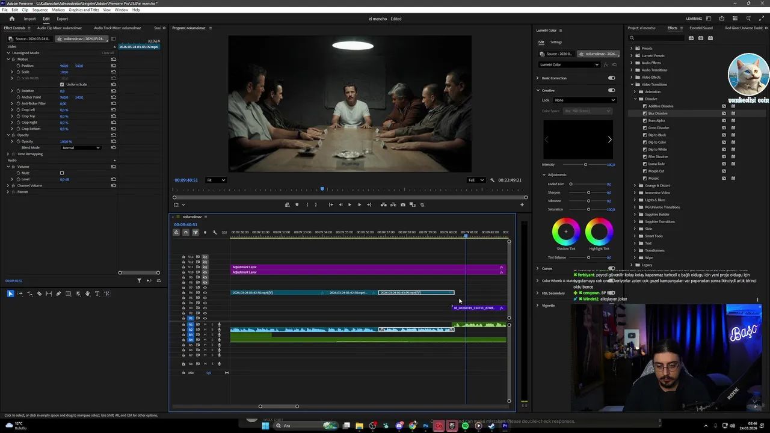770x433 pixels.
Task: Select the Type tool
Action: (97, 293)
